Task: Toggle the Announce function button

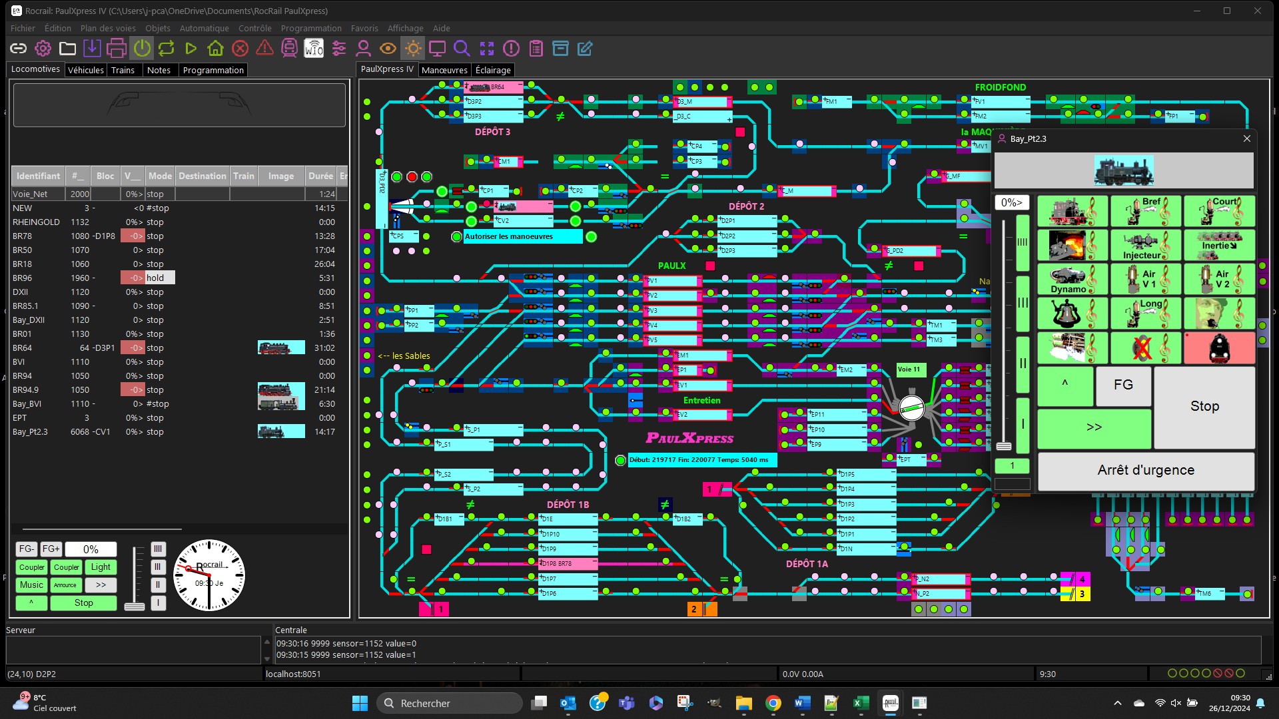Action: [x=65, y=585]
